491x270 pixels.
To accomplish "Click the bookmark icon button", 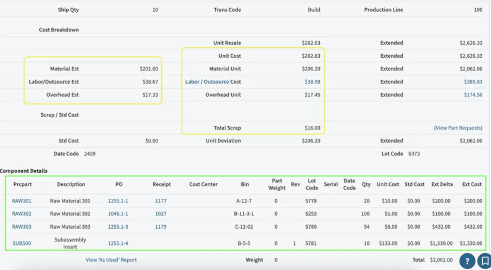I will [485, 261].
